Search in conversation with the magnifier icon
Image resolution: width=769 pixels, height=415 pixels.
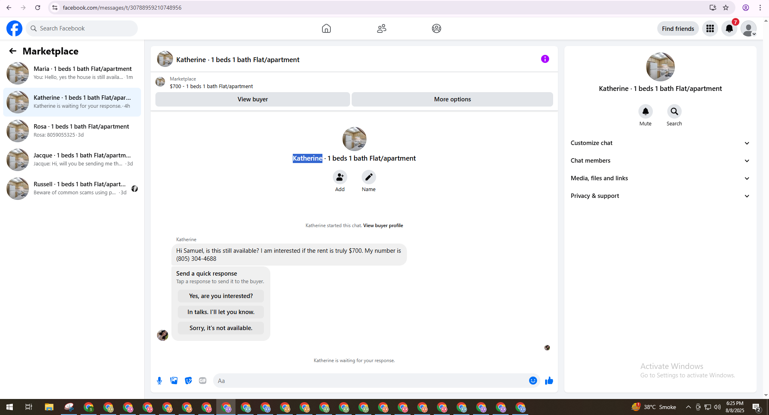[674, 111]
